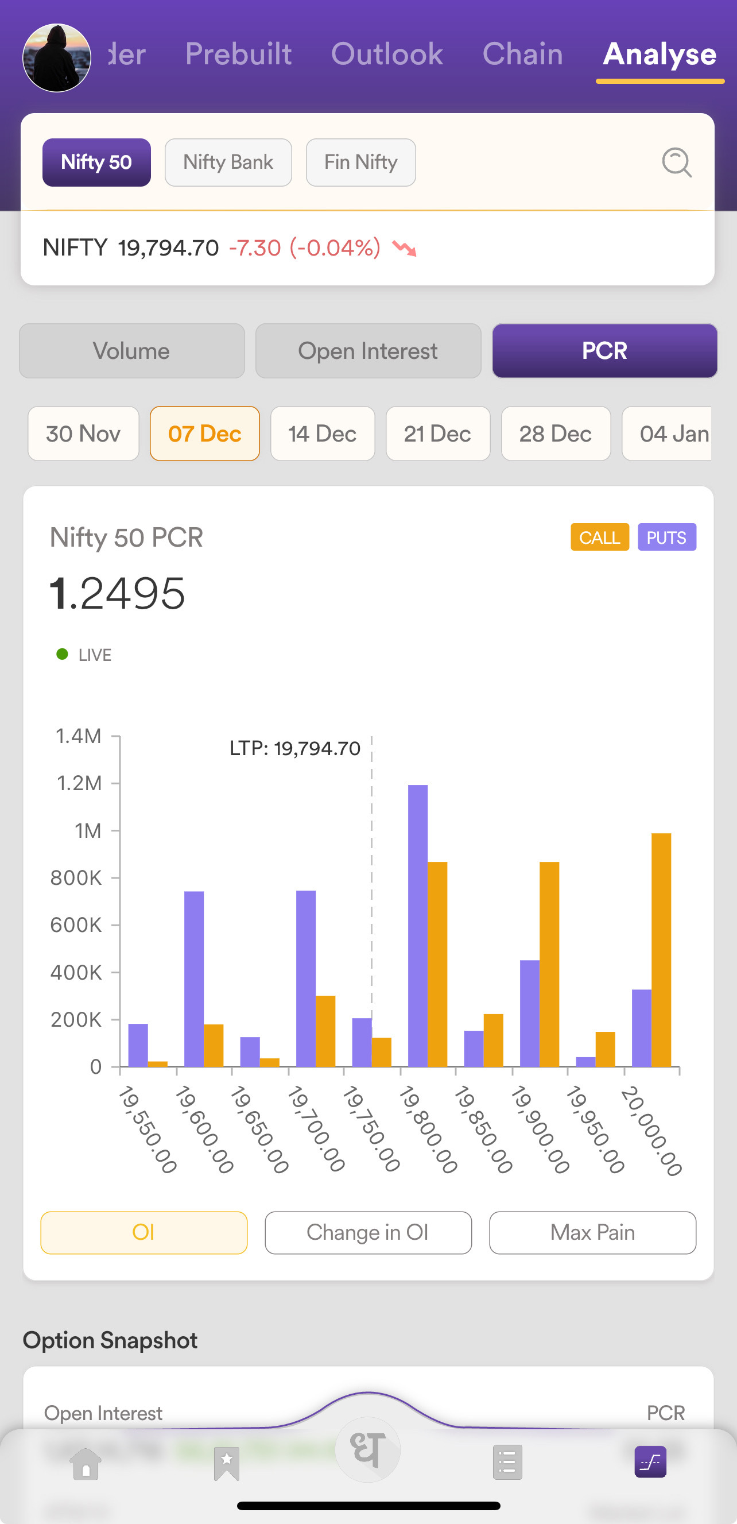Tap the Nifty 50 PCR heading
Viewport: 737px width, 1524px height.
click(x=127, y=537)
